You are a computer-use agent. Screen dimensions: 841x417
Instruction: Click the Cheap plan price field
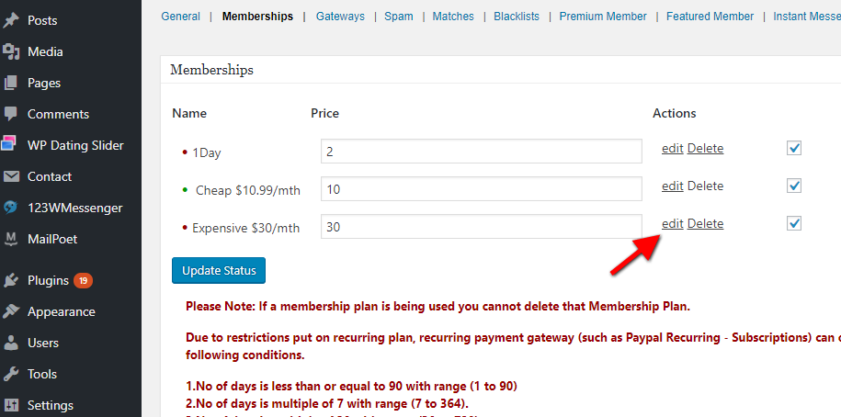pos(481,188)
